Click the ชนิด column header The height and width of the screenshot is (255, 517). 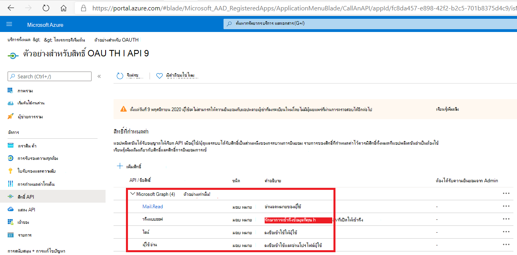236,181
